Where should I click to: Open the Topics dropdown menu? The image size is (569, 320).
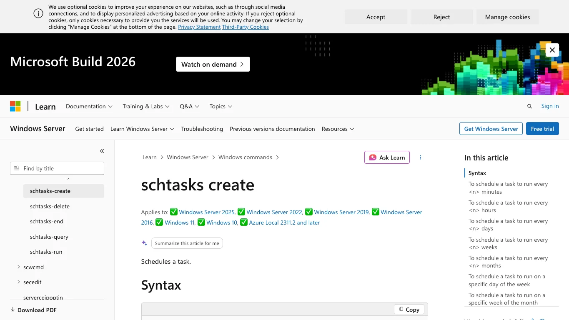[221, 106]
